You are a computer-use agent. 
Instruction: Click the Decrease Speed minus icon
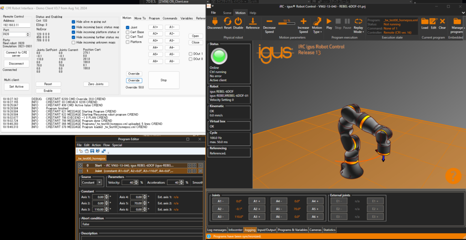pos(269,22)
